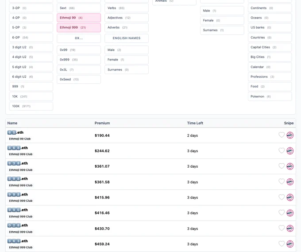Deselect the Ethmoji 999 filter
Image resolution: width=301 pixels, height=252 pixels.
tap(79, 27)
